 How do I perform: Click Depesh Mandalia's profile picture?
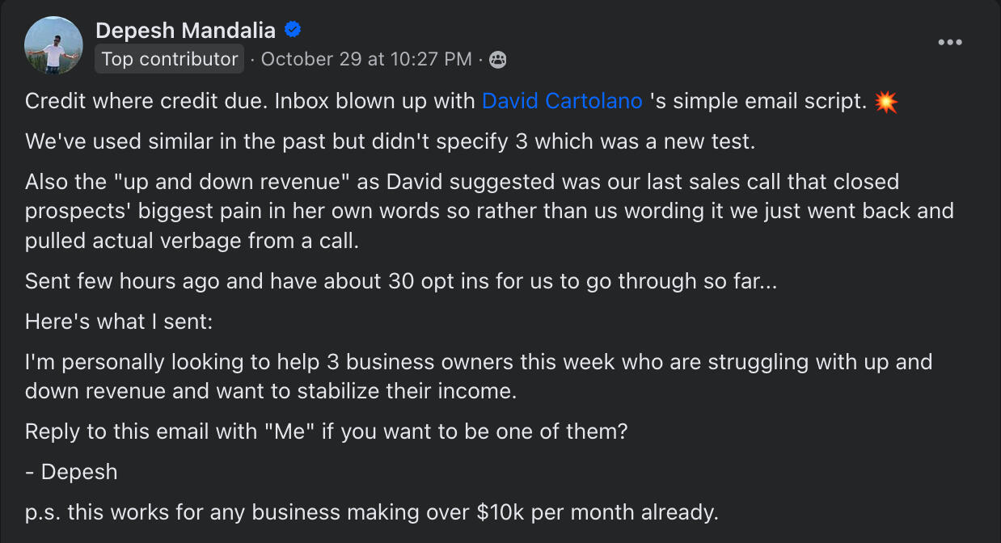coord(53,45)
